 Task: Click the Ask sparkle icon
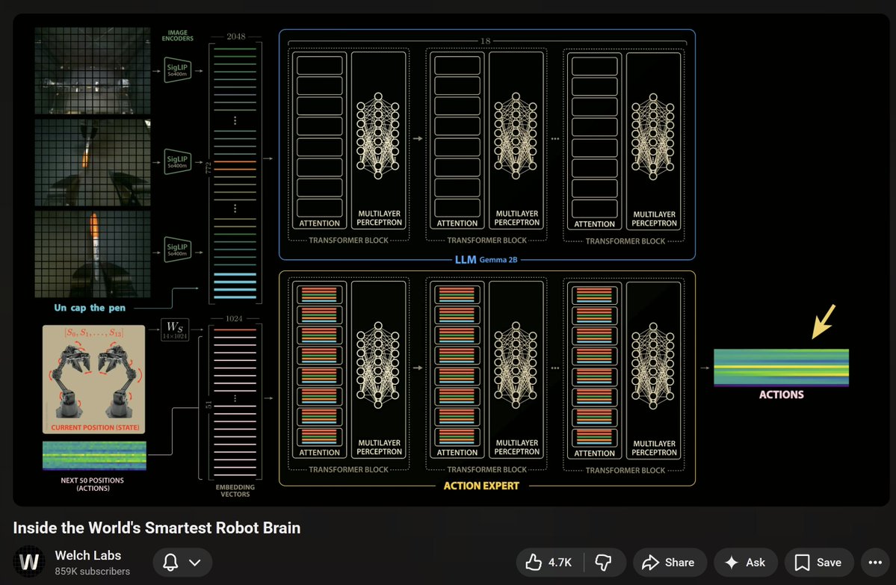click(732, 563)
